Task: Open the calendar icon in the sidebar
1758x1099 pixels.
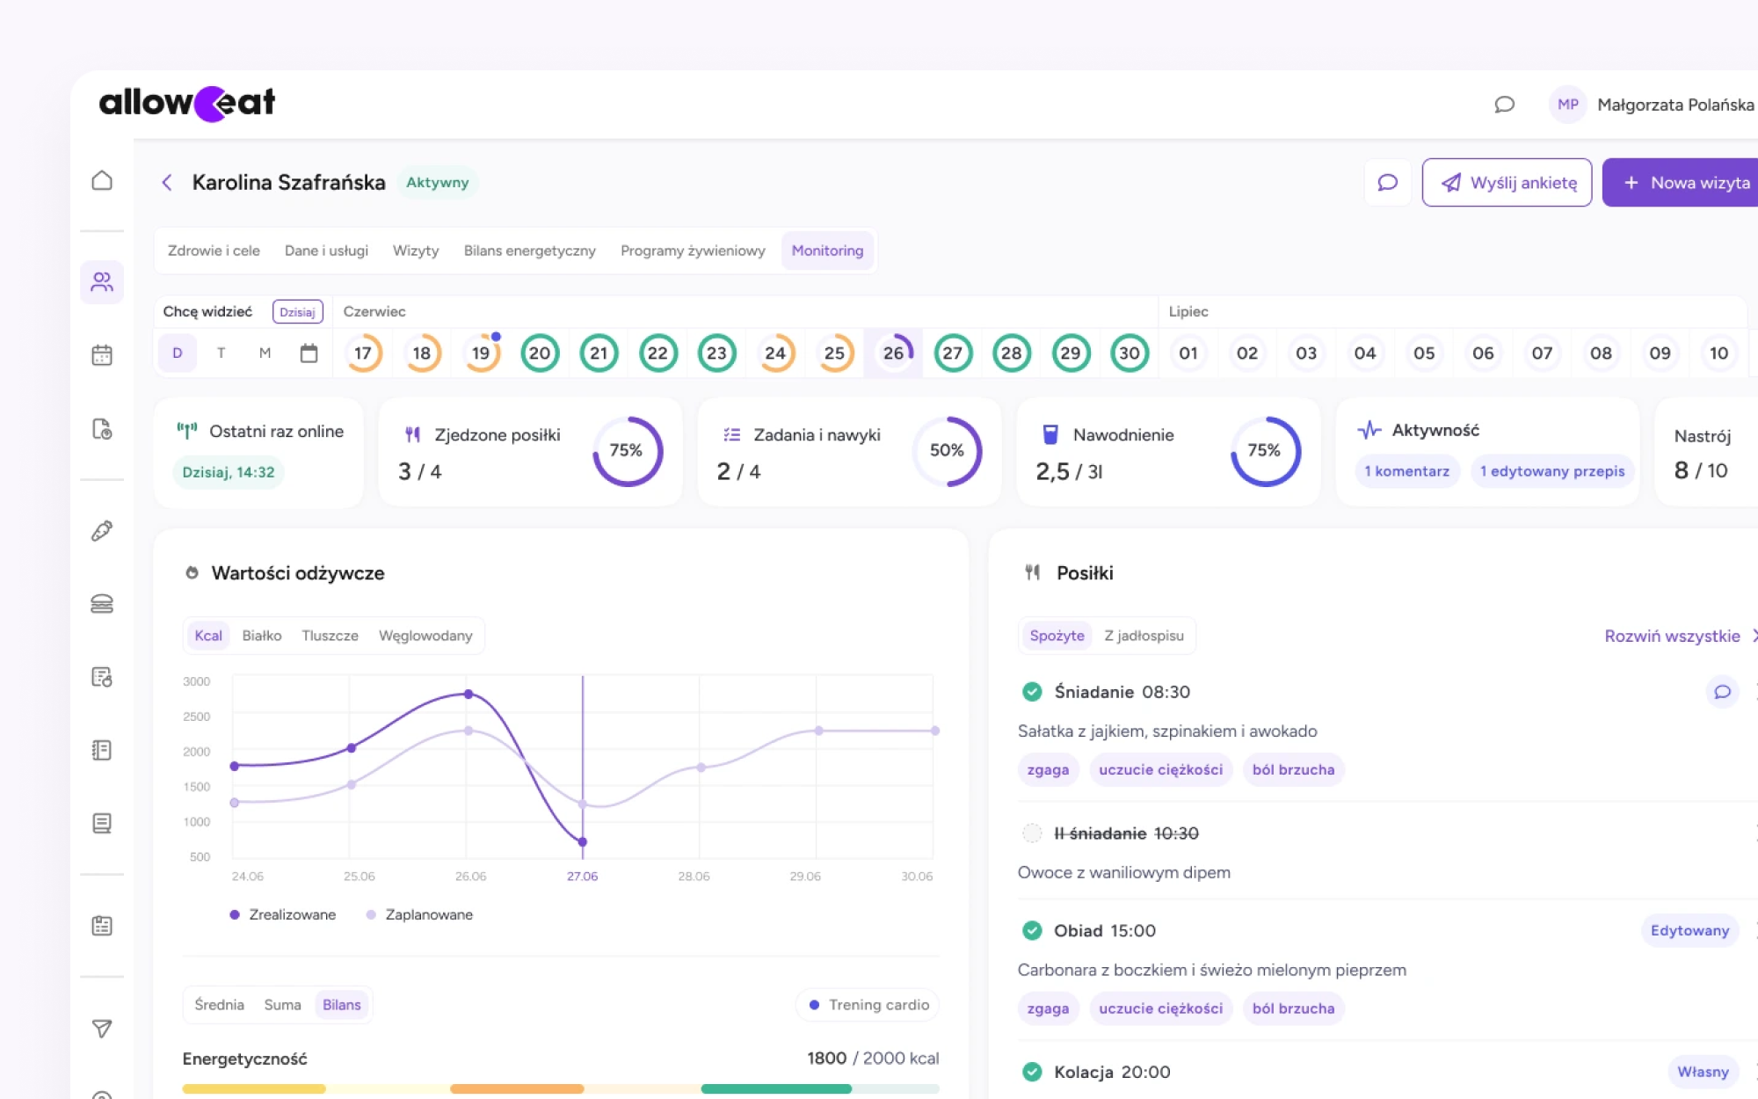Action: (102, 354)
